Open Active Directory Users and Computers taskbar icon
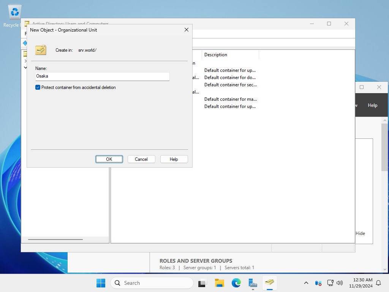The image size is (389, 292). (x=269, y=283)
